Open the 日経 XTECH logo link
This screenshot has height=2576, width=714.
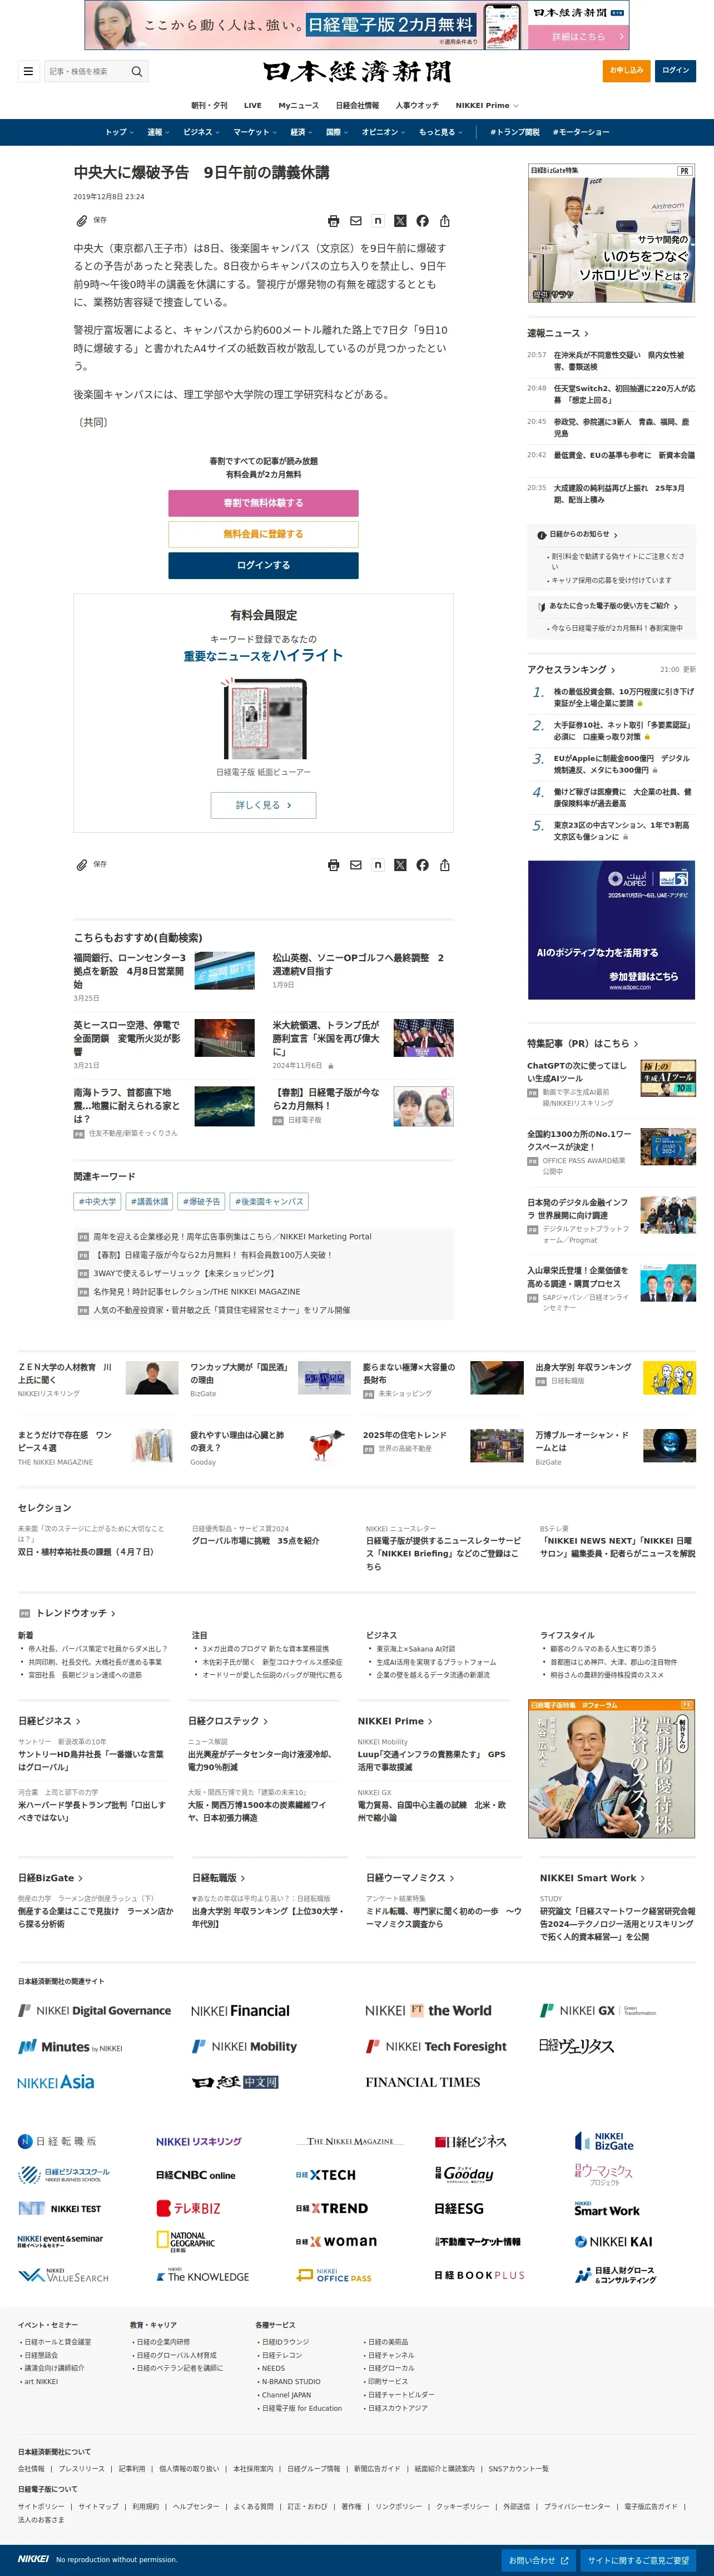coord(325,2175)
